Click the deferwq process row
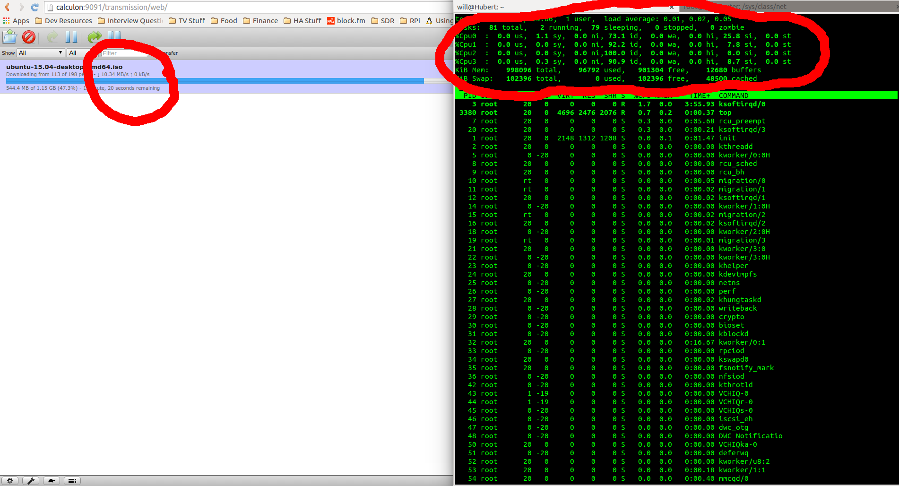Viewport: 899px width, 486px height. (676, 453)
